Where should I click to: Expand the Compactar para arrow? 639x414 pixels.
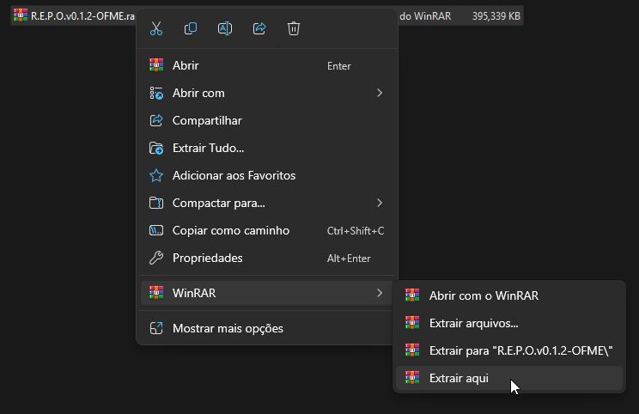[380, 203]
